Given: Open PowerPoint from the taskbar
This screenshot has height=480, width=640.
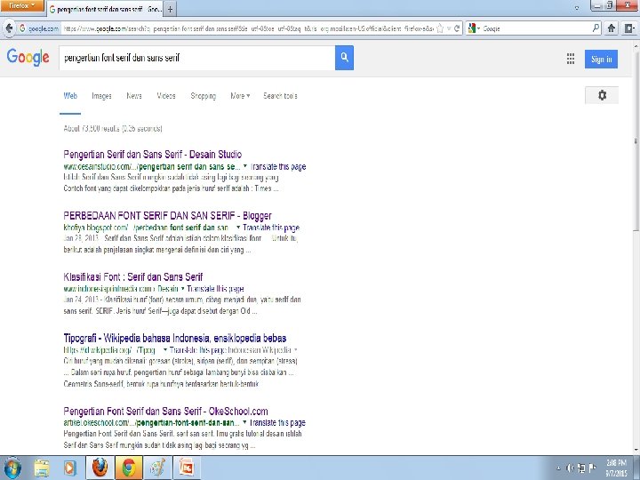Looking at the screenshot, I should coord(187,468).
